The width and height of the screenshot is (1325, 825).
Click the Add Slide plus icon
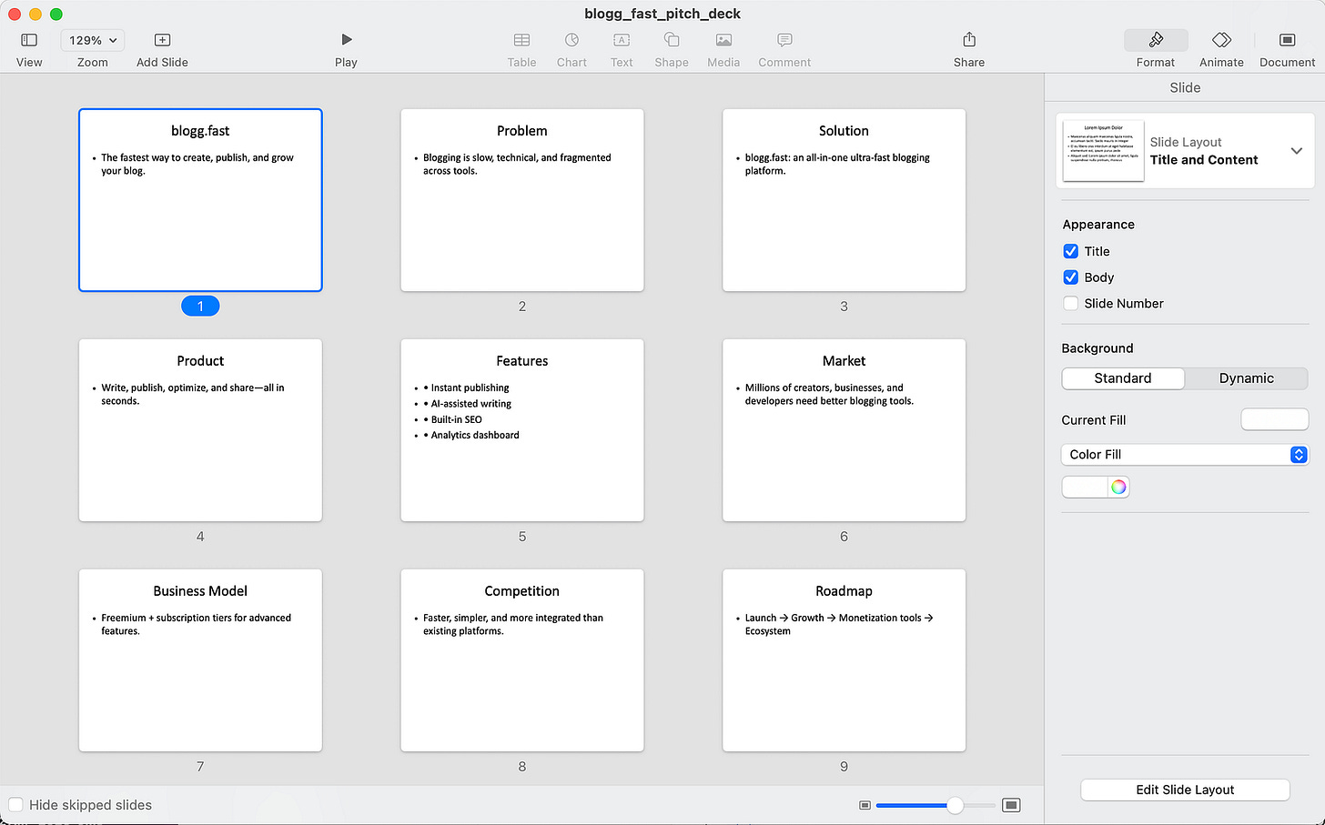click(x=162, y=40)
